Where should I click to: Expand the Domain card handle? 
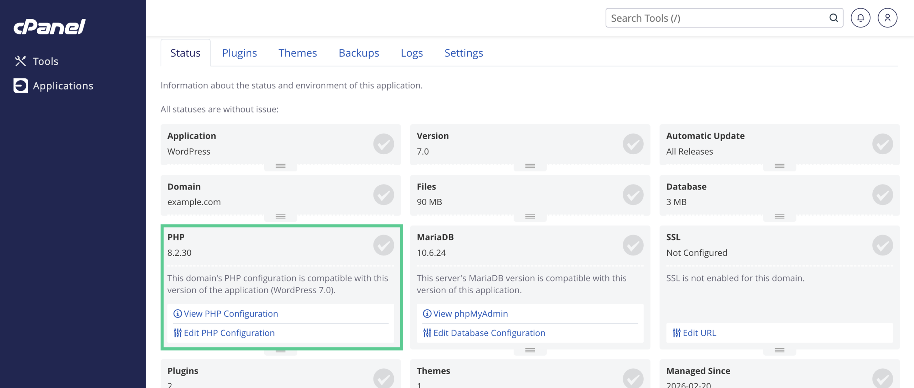[x=281, y=217]
